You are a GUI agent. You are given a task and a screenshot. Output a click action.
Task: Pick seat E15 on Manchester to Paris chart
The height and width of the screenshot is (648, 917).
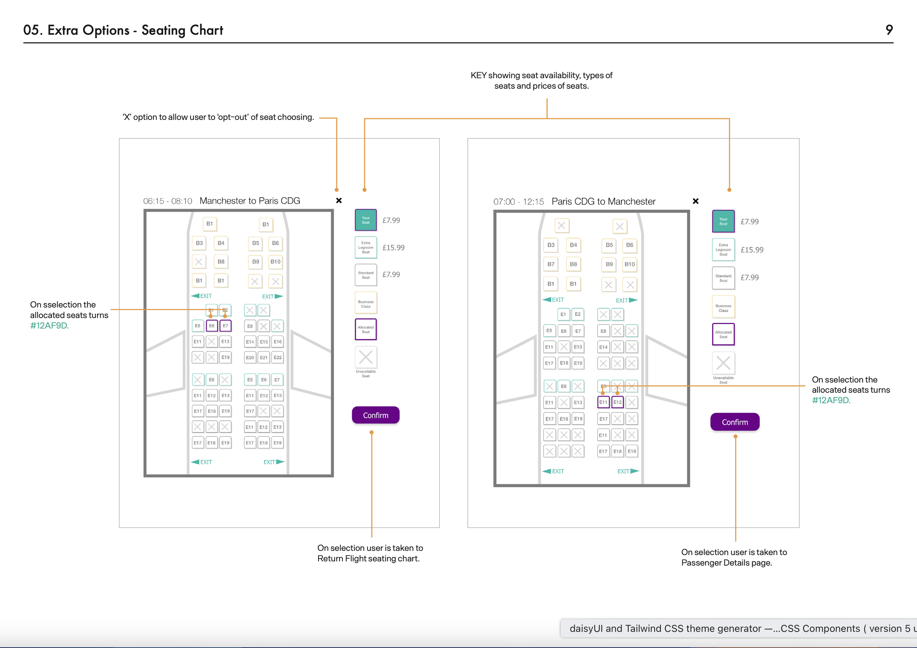click(264, 342)
